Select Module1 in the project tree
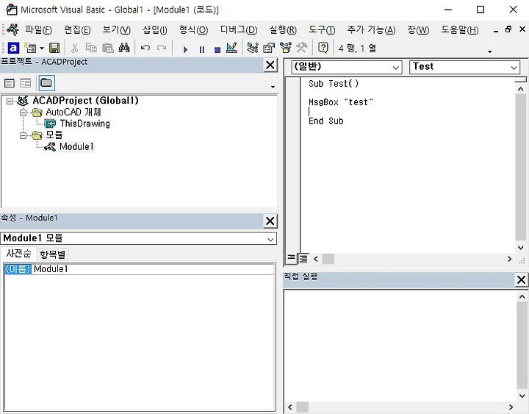This screenshot has height=414, width=529. click(76, 146)
